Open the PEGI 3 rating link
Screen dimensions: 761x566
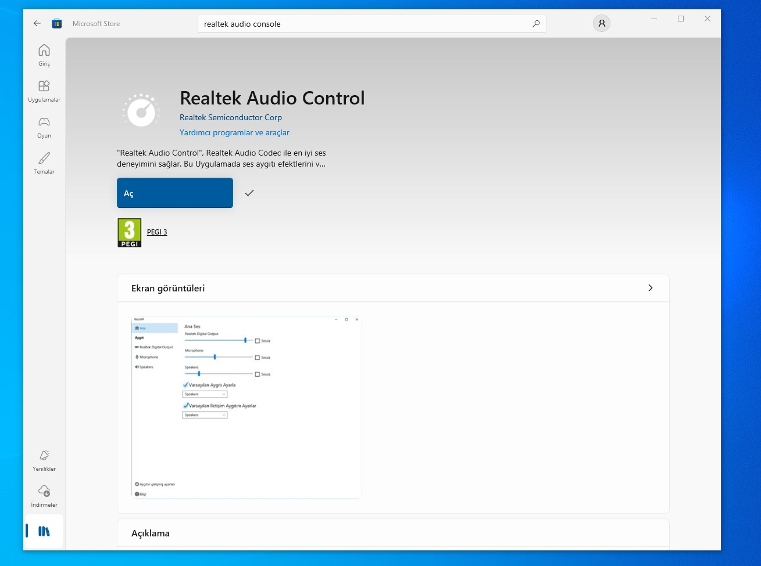pos(157,232)
